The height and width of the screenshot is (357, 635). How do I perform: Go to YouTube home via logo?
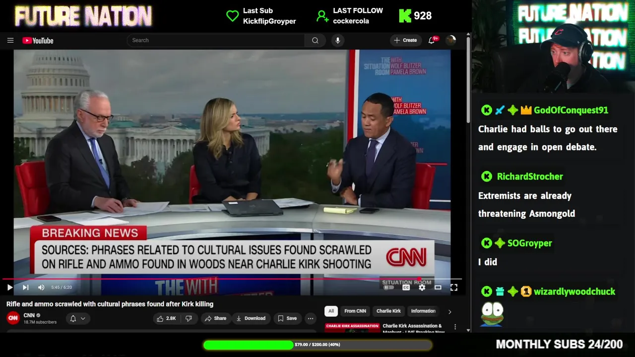[x=38, y=41]
